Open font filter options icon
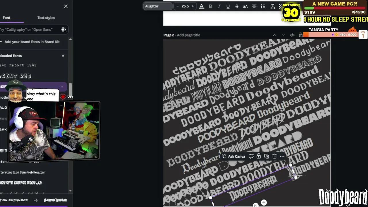This screenshot has width=368, height=207. coord(64,30)
